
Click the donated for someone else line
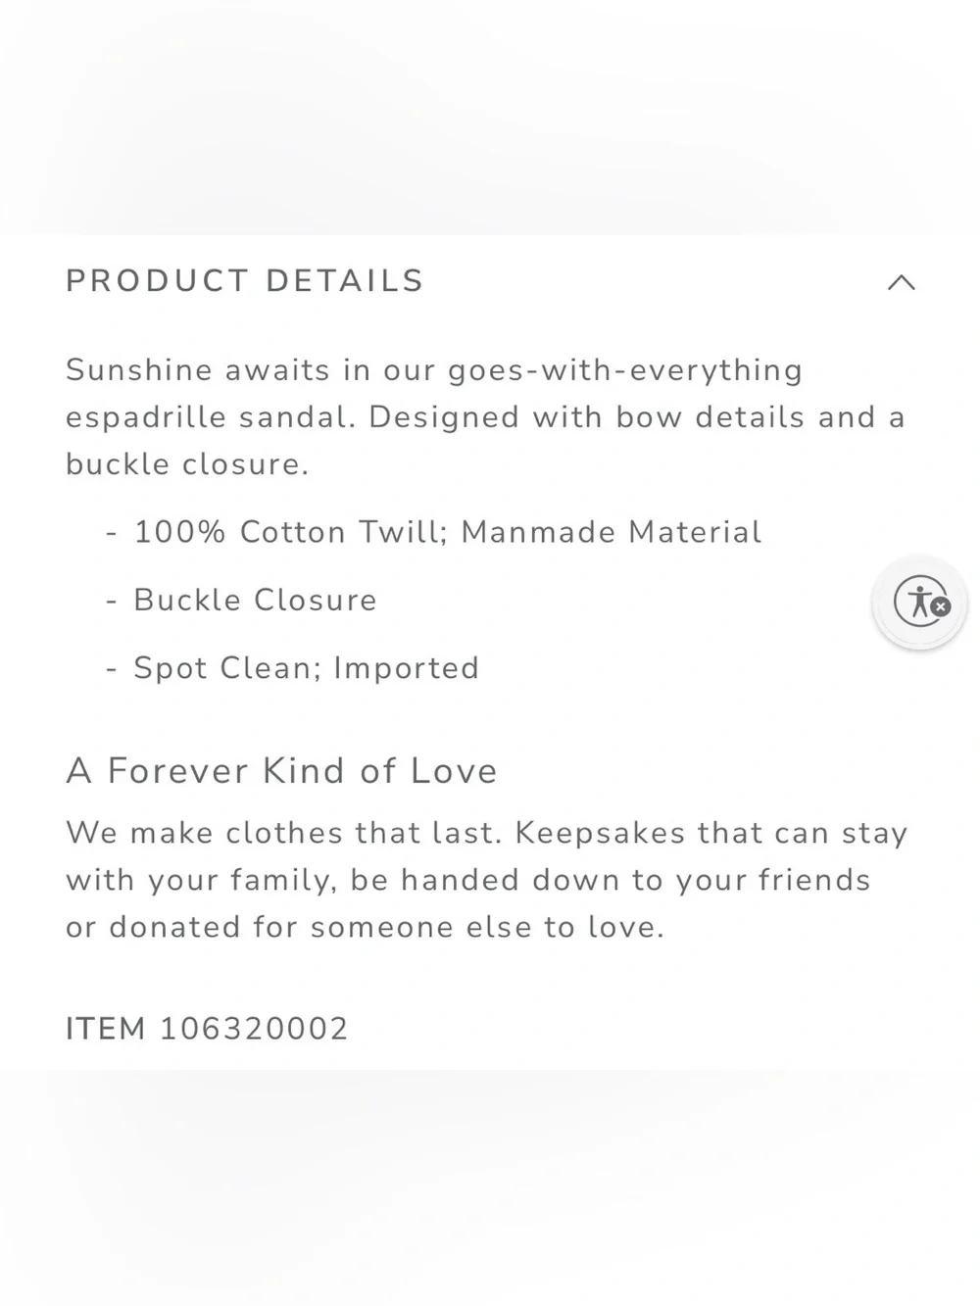tap(366, 927)
